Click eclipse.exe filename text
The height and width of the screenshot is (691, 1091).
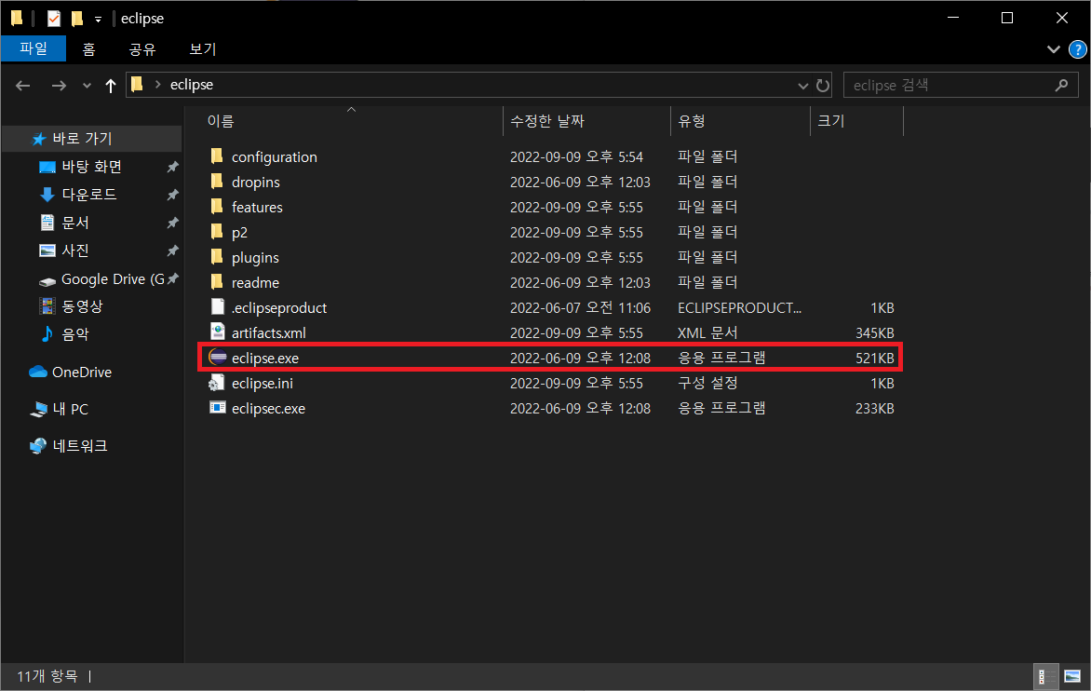[x=265, y=359]
